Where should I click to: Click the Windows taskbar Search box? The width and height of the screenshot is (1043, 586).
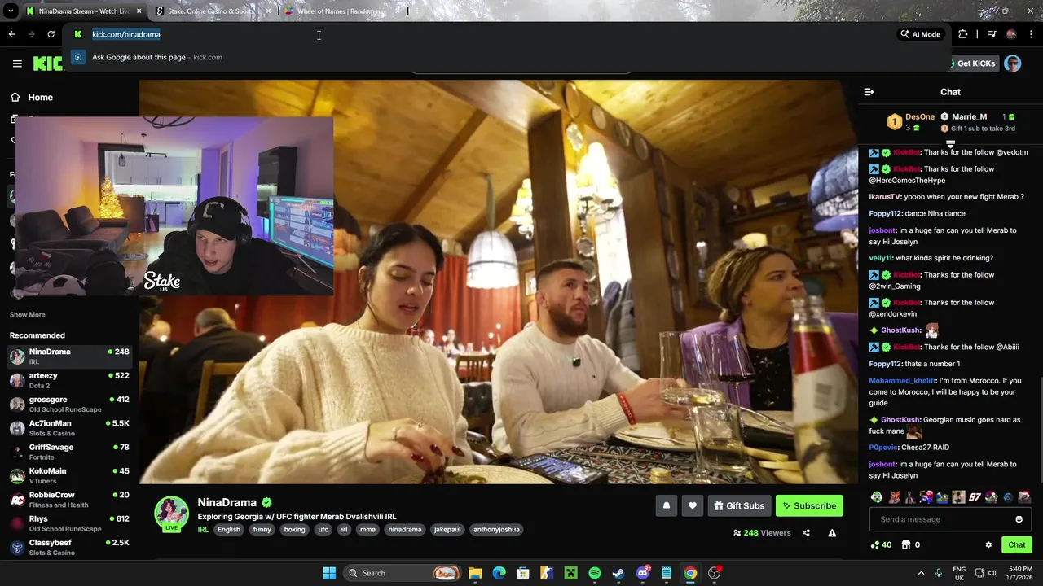(401, 573)
